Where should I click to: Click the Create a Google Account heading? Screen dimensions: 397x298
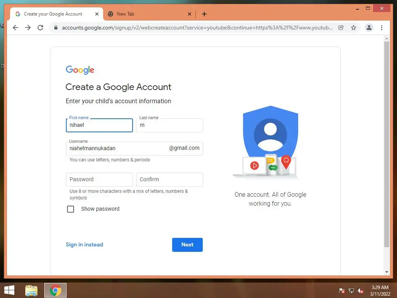[118, 87]
